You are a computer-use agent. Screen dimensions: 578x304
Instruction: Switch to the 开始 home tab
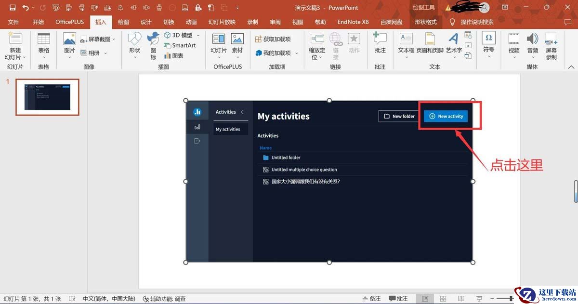38,22
